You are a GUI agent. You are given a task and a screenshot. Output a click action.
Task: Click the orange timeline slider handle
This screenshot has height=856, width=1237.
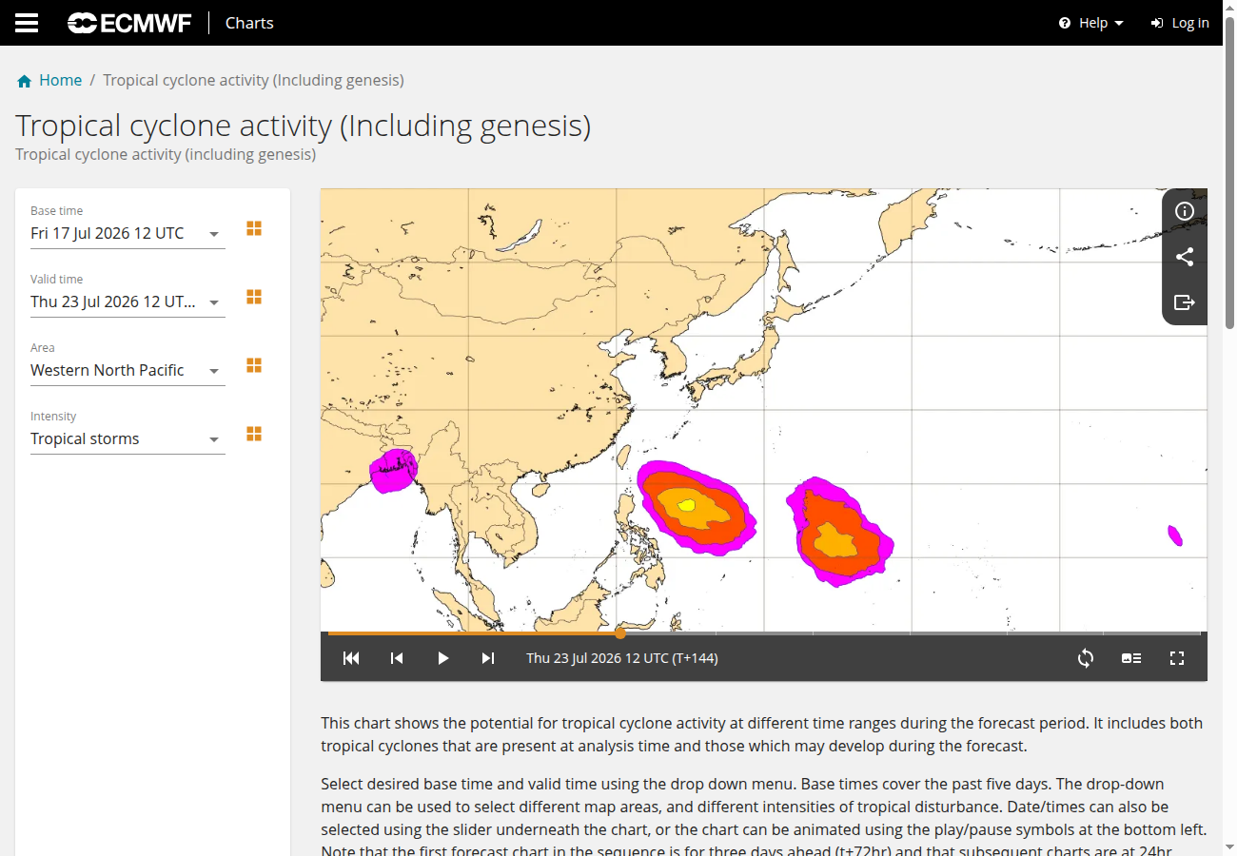[x=620, y=632]
